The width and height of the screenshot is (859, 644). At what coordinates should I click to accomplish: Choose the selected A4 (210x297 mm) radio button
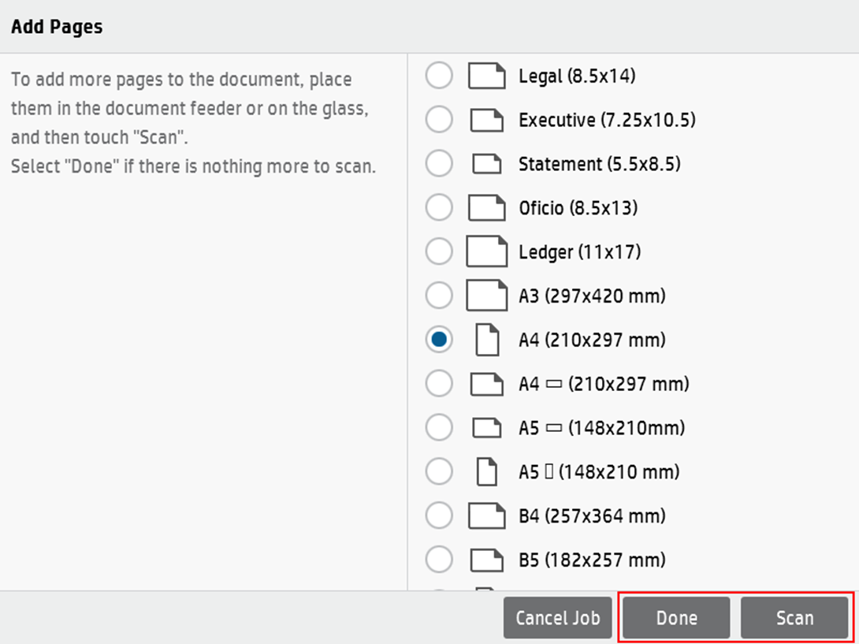(x=439, y=341)
